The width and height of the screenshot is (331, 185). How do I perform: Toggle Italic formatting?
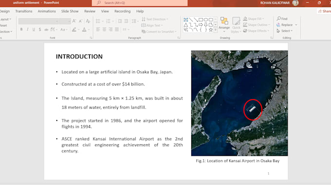pos(27,30)
